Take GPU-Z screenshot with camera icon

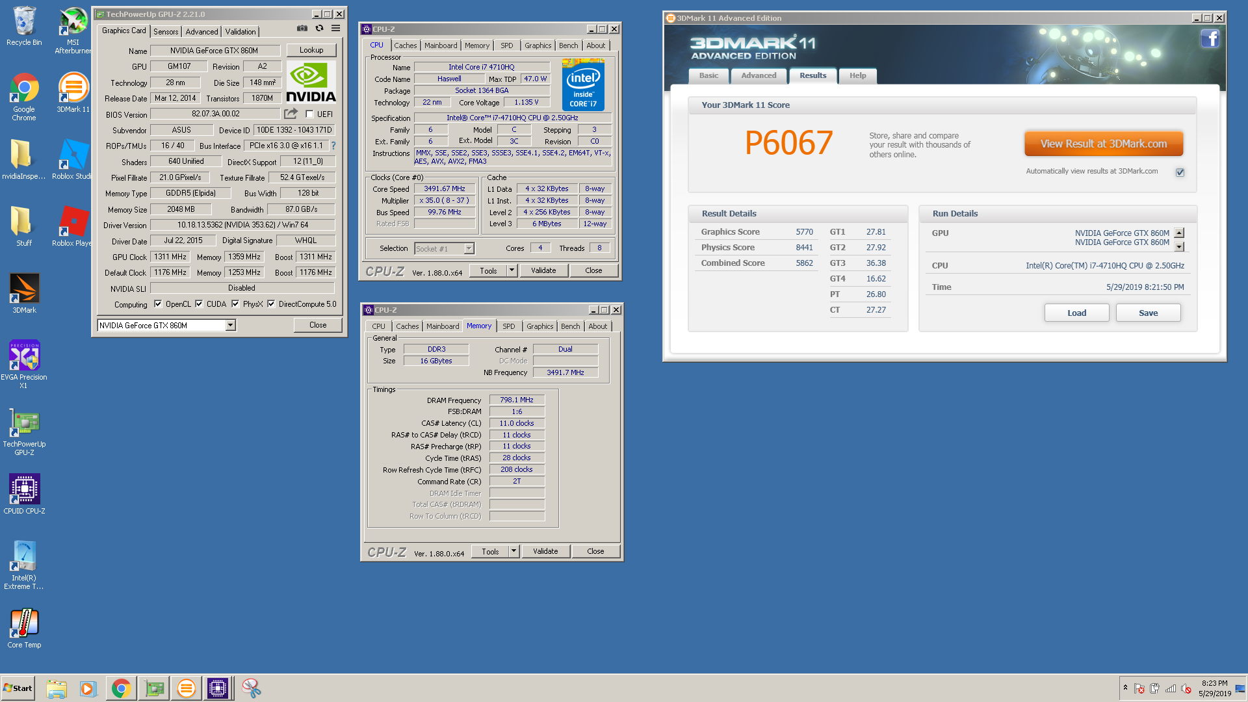tap(302, 29)
